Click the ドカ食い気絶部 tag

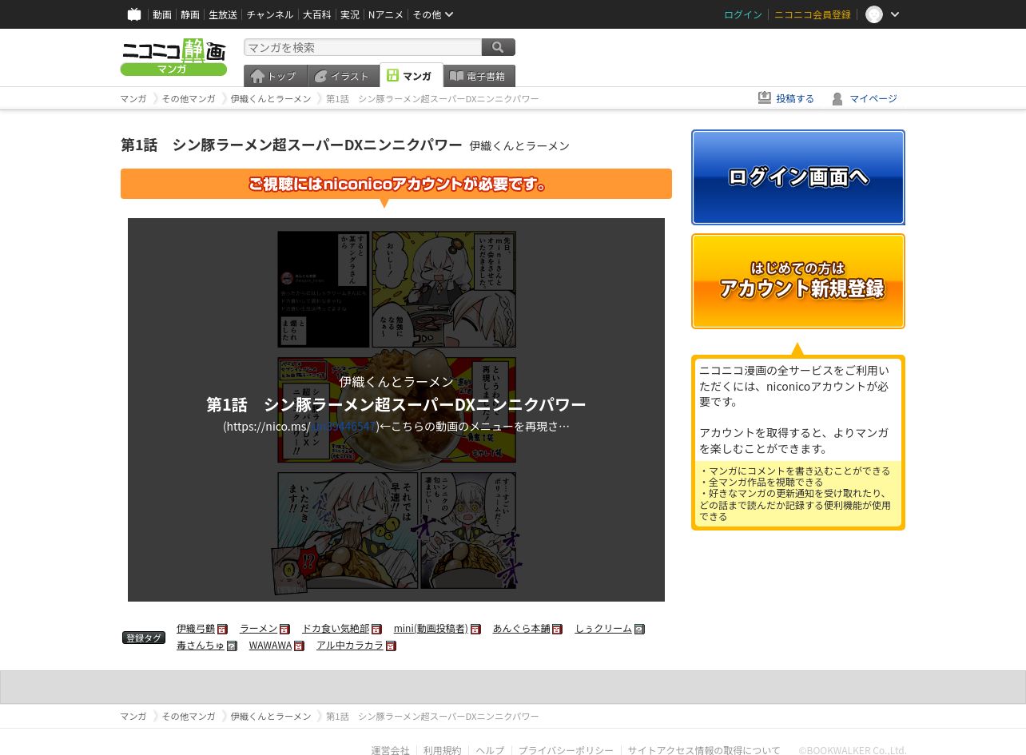coord(336,629)
